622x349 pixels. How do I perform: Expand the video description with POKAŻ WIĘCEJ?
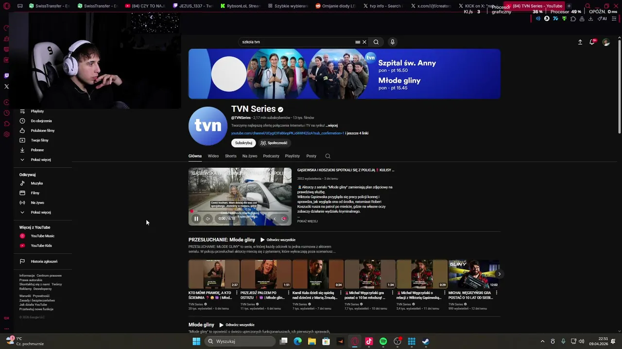(x=308, y=222)
